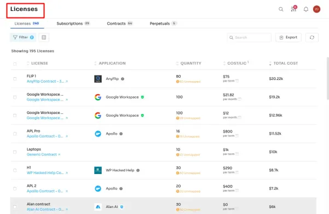The height and width of the screenshot is (214, 329).
Task: Click the AnyFlip application logo
Action: pos(98,79)
